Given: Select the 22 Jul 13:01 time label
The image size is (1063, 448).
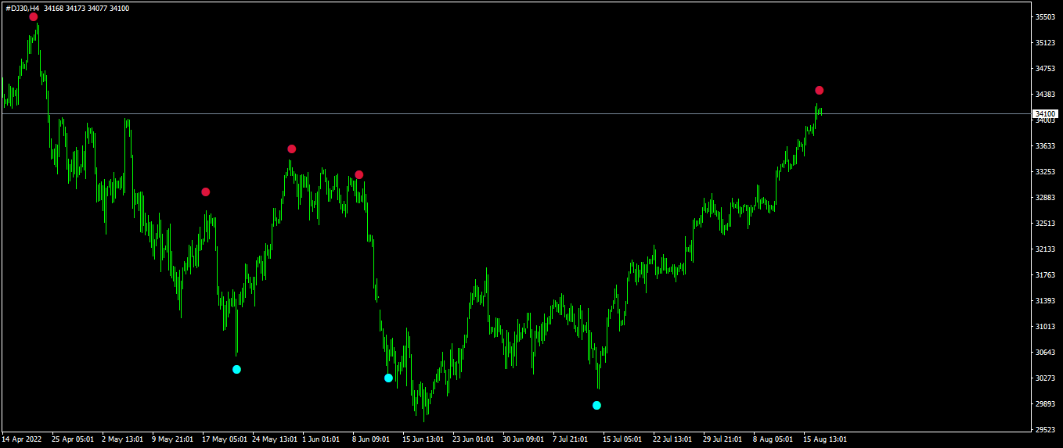Looking at the screenshot, I should tap(673, 439).
